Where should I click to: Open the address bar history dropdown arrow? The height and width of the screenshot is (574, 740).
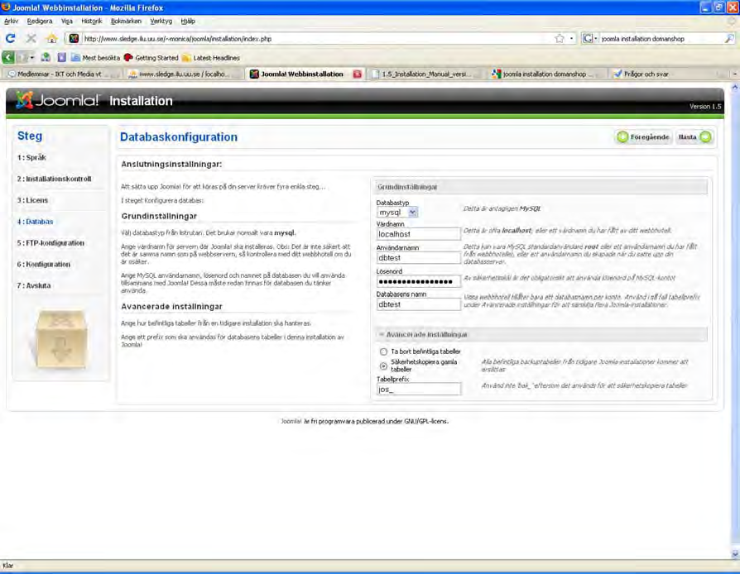(571, 39)
